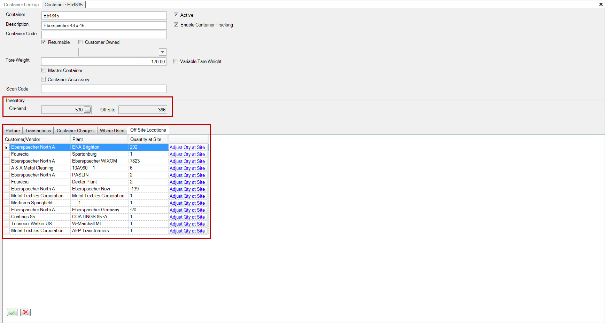Click the Tare Weight input field
605x323 pixels.
pos(104,62)
